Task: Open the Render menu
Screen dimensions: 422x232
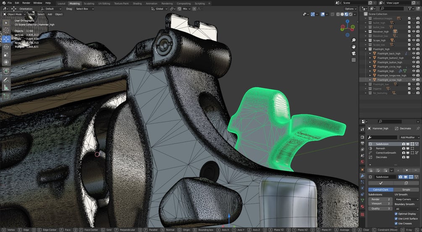Action: pyautogui.click(x=26, y=3)
